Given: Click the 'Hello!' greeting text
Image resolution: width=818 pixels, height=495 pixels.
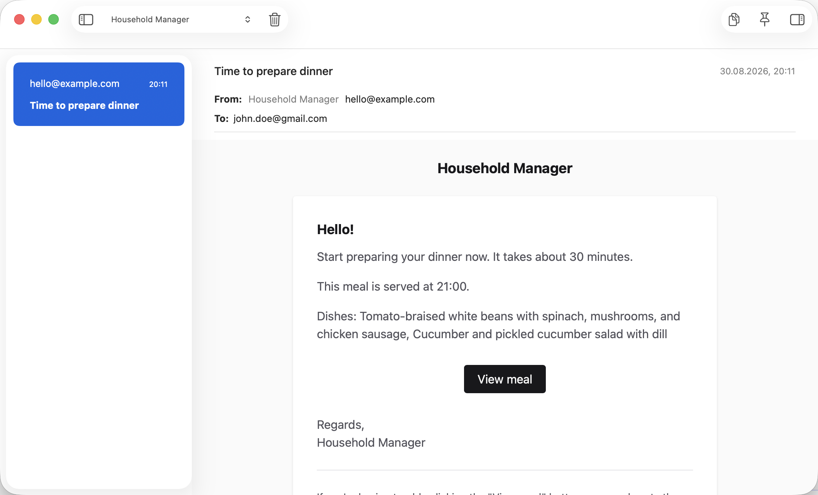Looking at the screenshot, I should point(335,229).
